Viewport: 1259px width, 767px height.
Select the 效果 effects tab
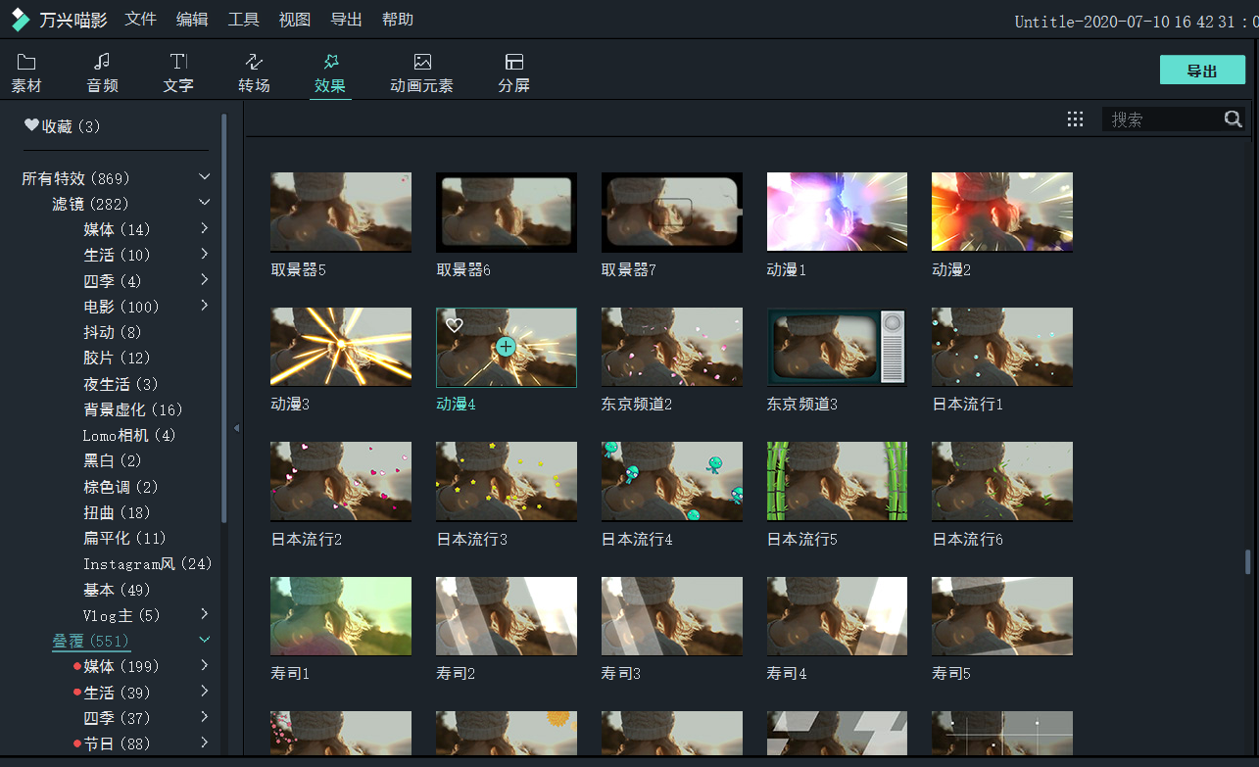pos(330,73)
